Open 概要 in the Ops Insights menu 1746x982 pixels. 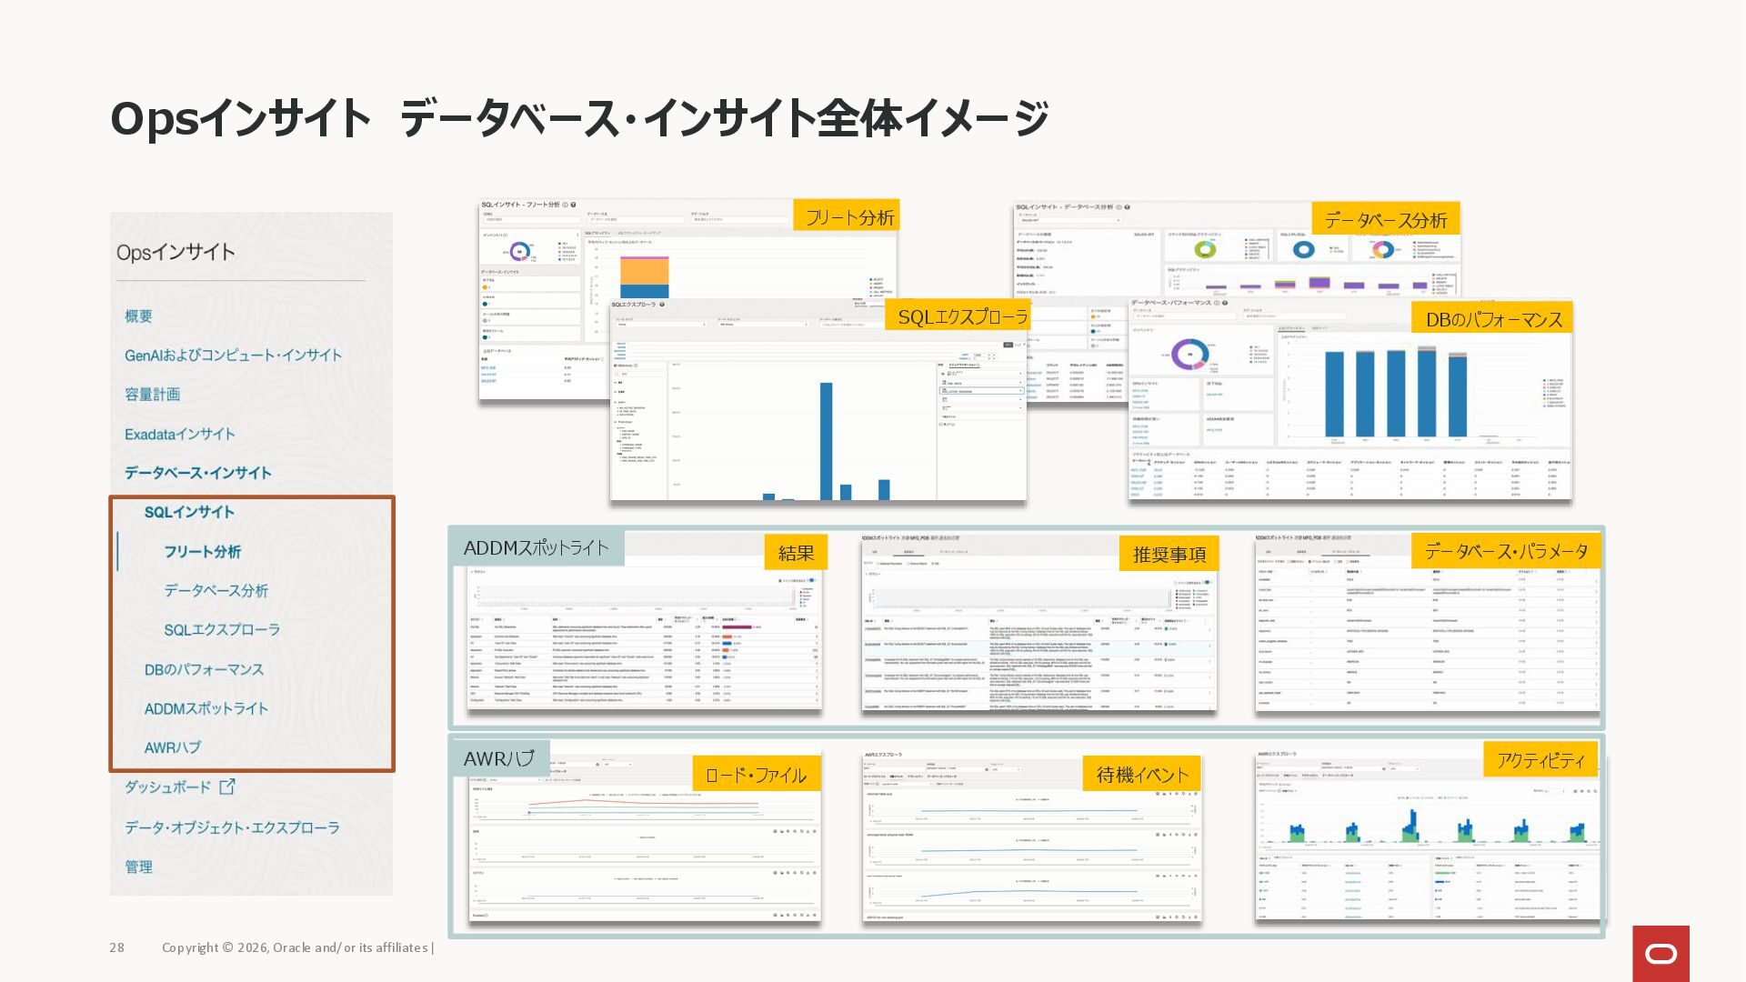[x=138, y=316]
